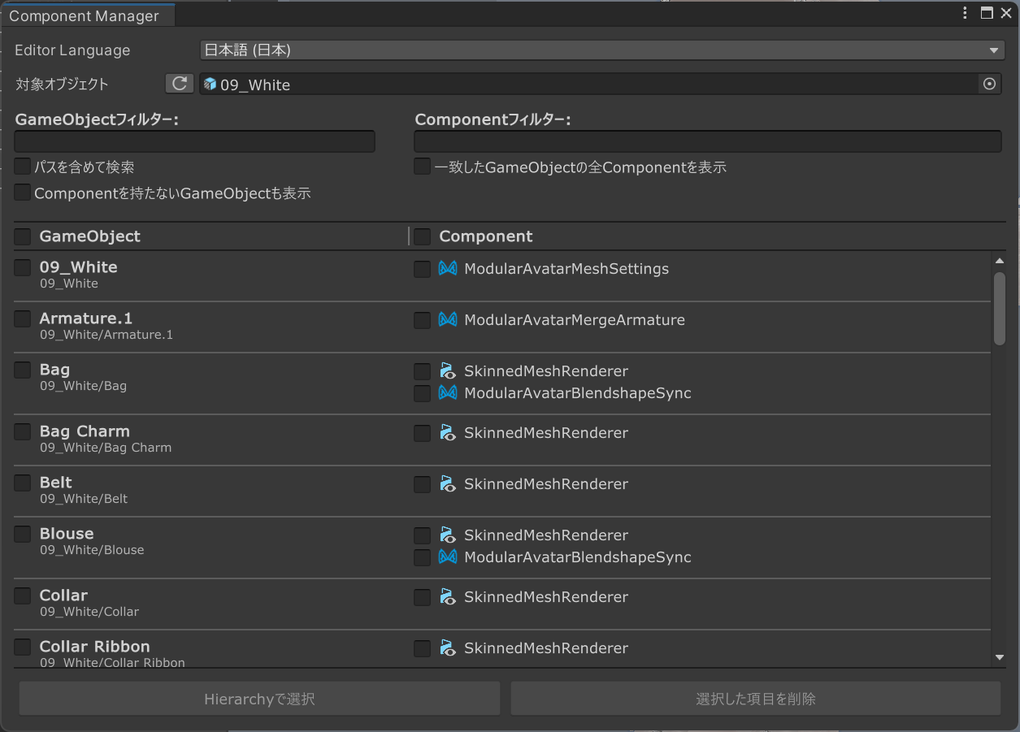
Task: Check Bag's SkinnedMeshRenderer checkbox
Action: 422,371
